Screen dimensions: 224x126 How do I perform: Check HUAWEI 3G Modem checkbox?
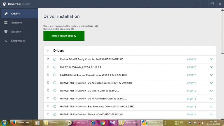[48, 90]
